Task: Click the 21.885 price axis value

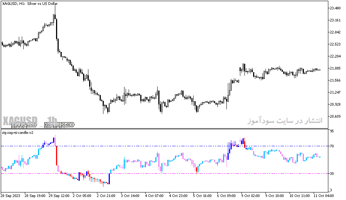Action: [335, 68]
